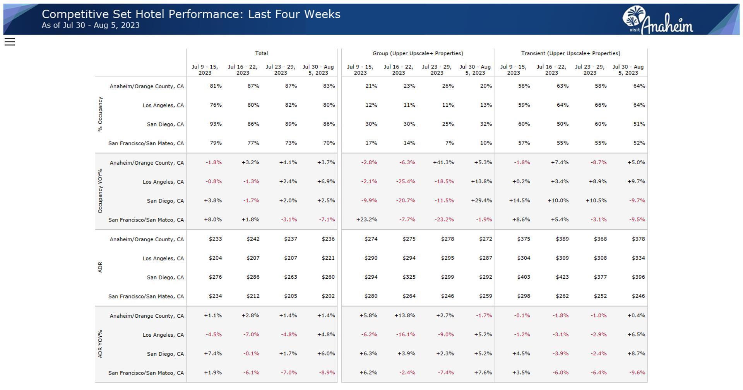Select San Diego, CA under % Occupancy

pyautogui.click(x=165, y=124)
